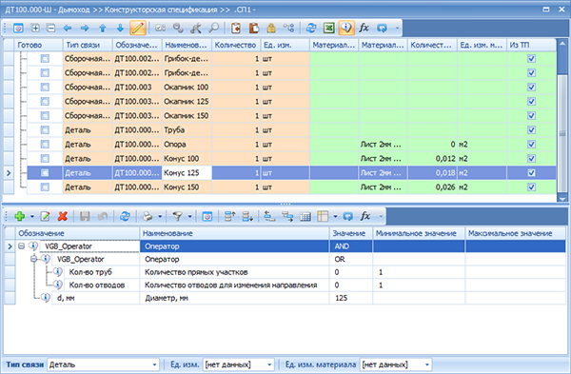Screen dimensions: 571x374
Task: Click the Диаметр value 125 cell
Action: coord(350,298)
